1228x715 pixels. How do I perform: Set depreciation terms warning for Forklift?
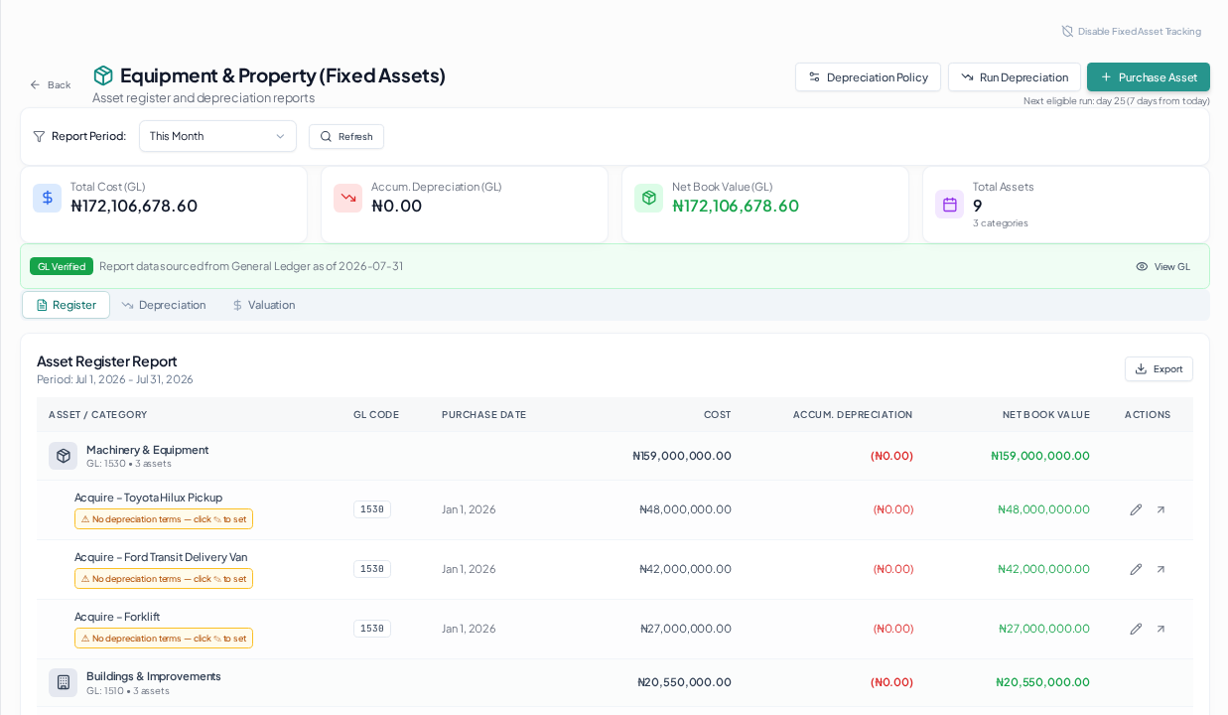tap(164, 639)
